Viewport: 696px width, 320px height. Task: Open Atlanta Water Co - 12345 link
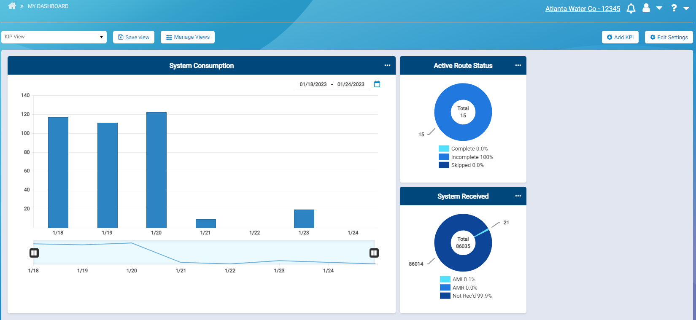tap(583, 9)
